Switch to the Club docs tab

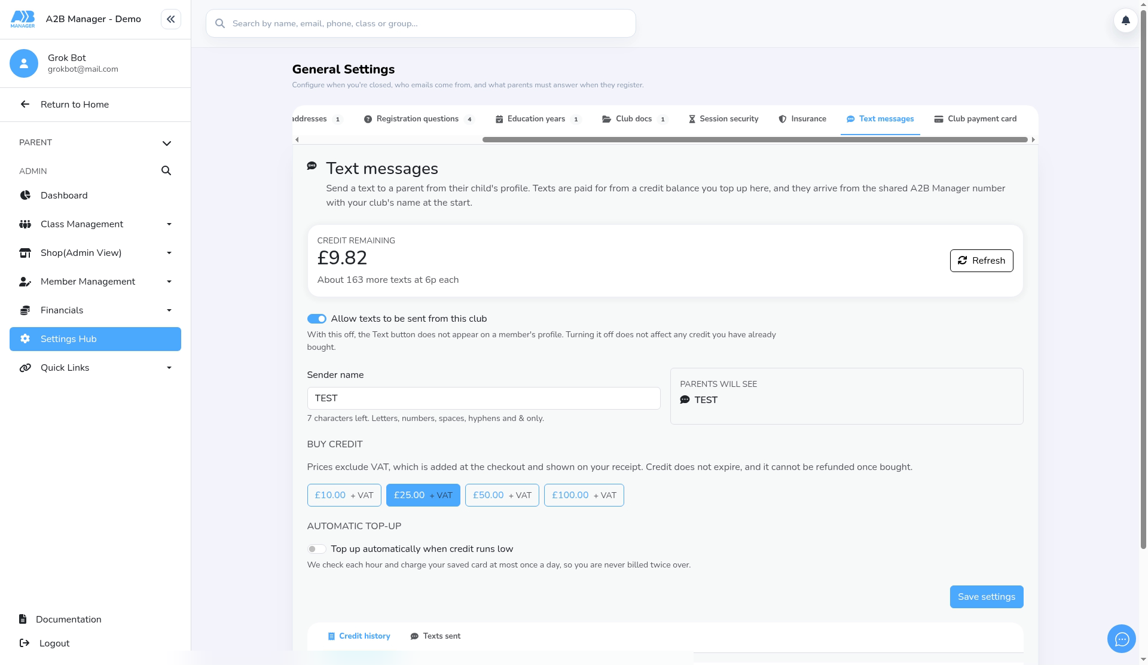(x=634, y=119)
